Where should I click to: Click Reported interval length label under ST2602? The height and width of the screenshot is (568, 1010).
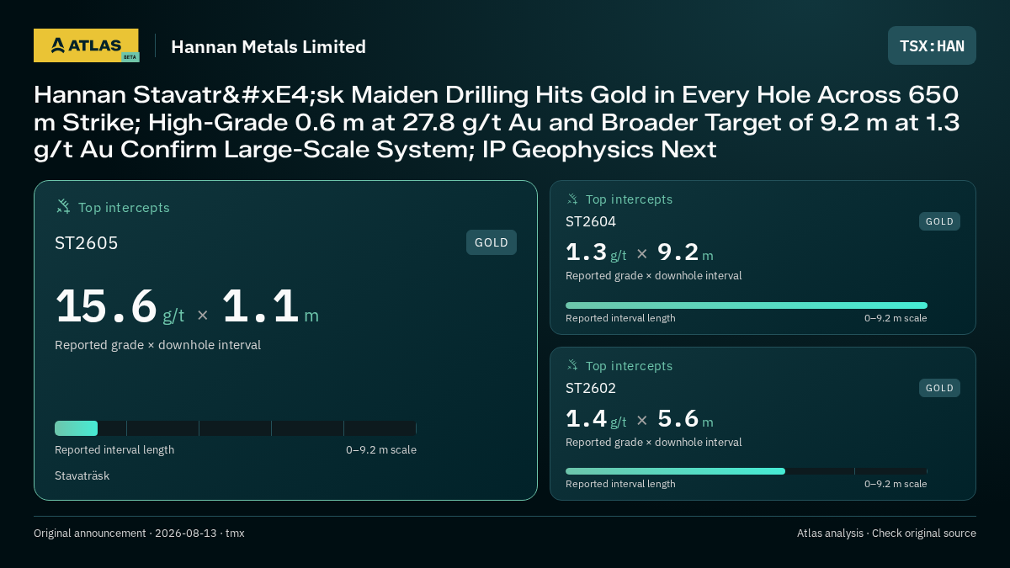point(620,484)
